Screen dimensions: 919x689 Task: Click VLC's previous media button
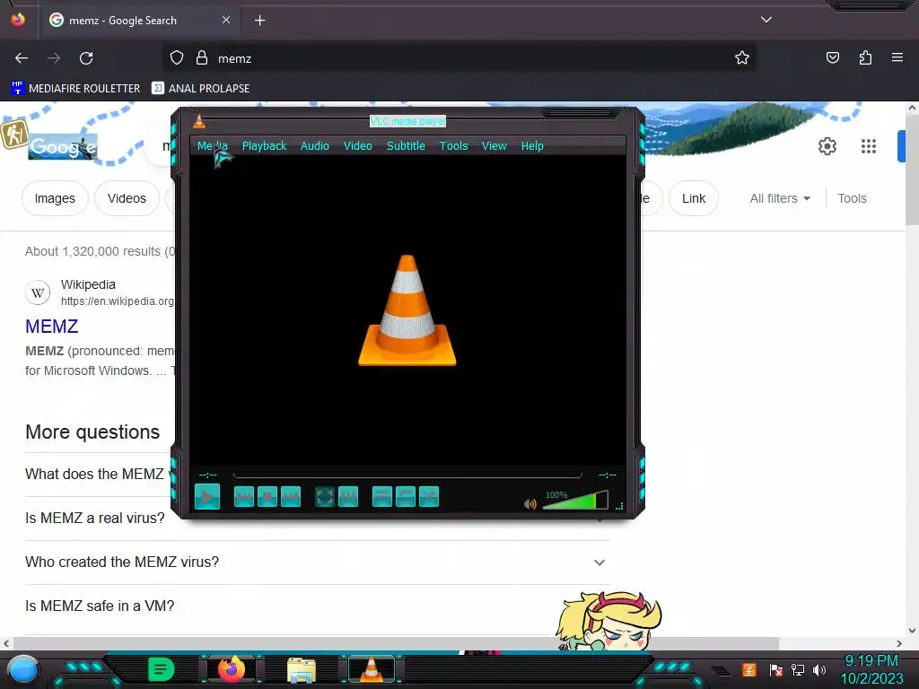pos(244,497)
